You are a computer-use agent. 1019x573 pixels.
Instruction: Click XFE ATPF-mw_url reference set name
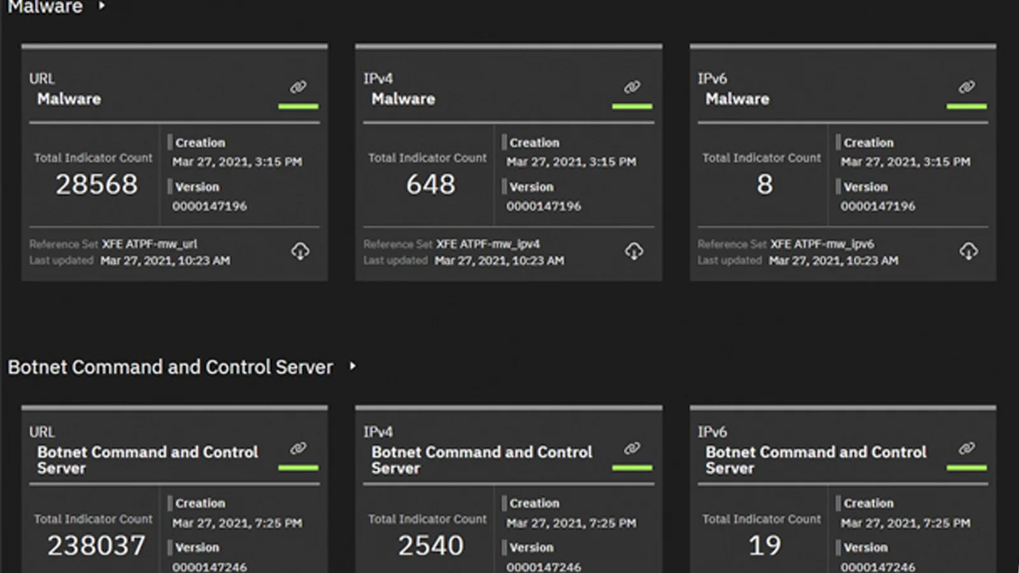150,244
